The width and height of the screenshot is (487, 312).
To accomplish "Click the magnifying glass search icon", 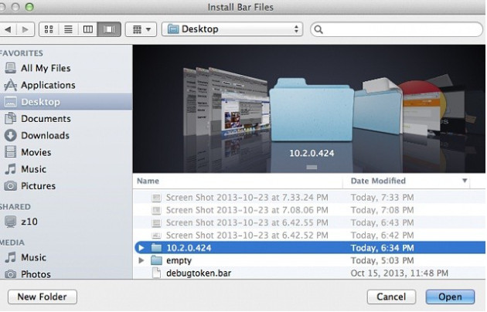I will tap(318, 29).
